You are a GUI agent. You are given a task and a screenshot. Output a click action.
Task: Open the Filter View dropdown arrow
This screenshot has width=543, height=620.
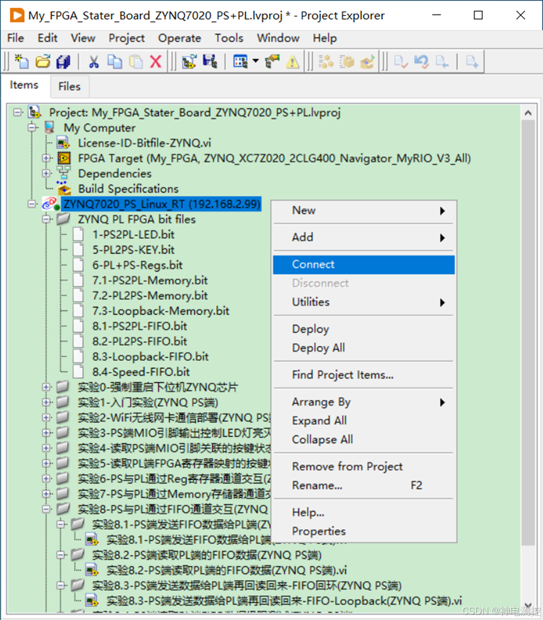click(x=255, y=61)
